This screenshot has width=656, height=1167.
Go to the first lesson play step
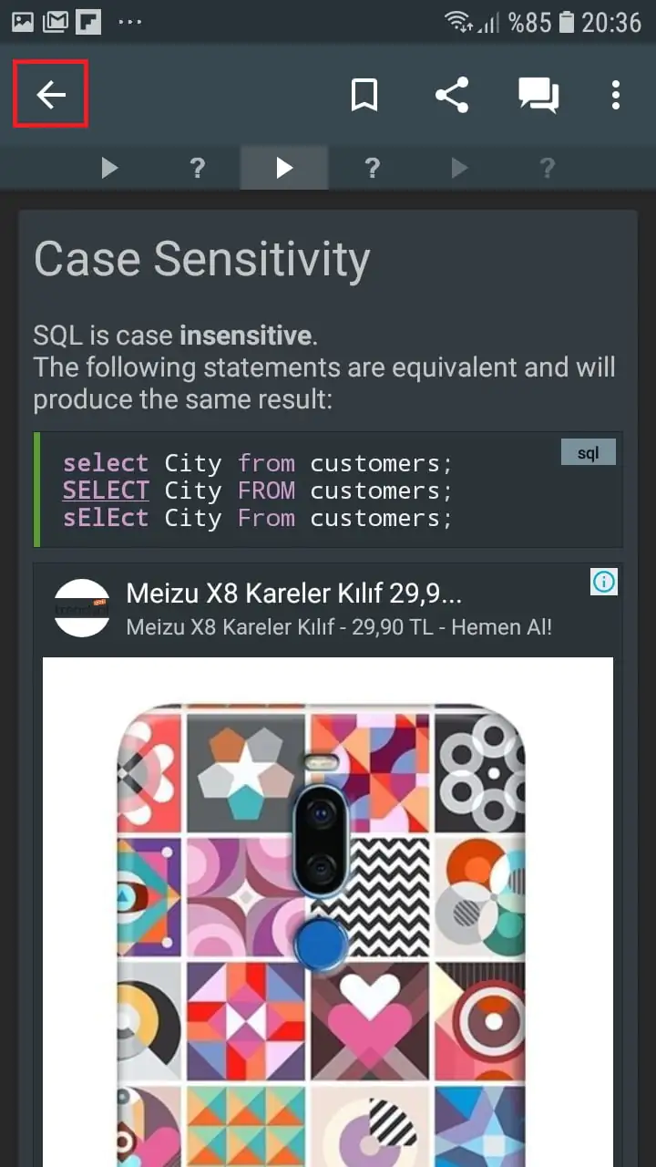click(x=109, y=168)
